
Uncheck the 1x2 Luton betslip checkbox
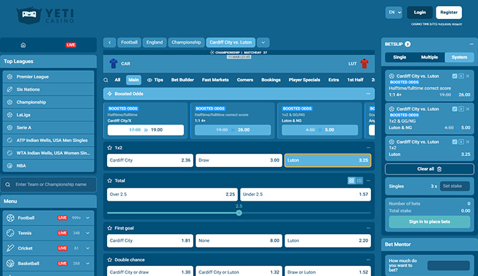(454, 142)
